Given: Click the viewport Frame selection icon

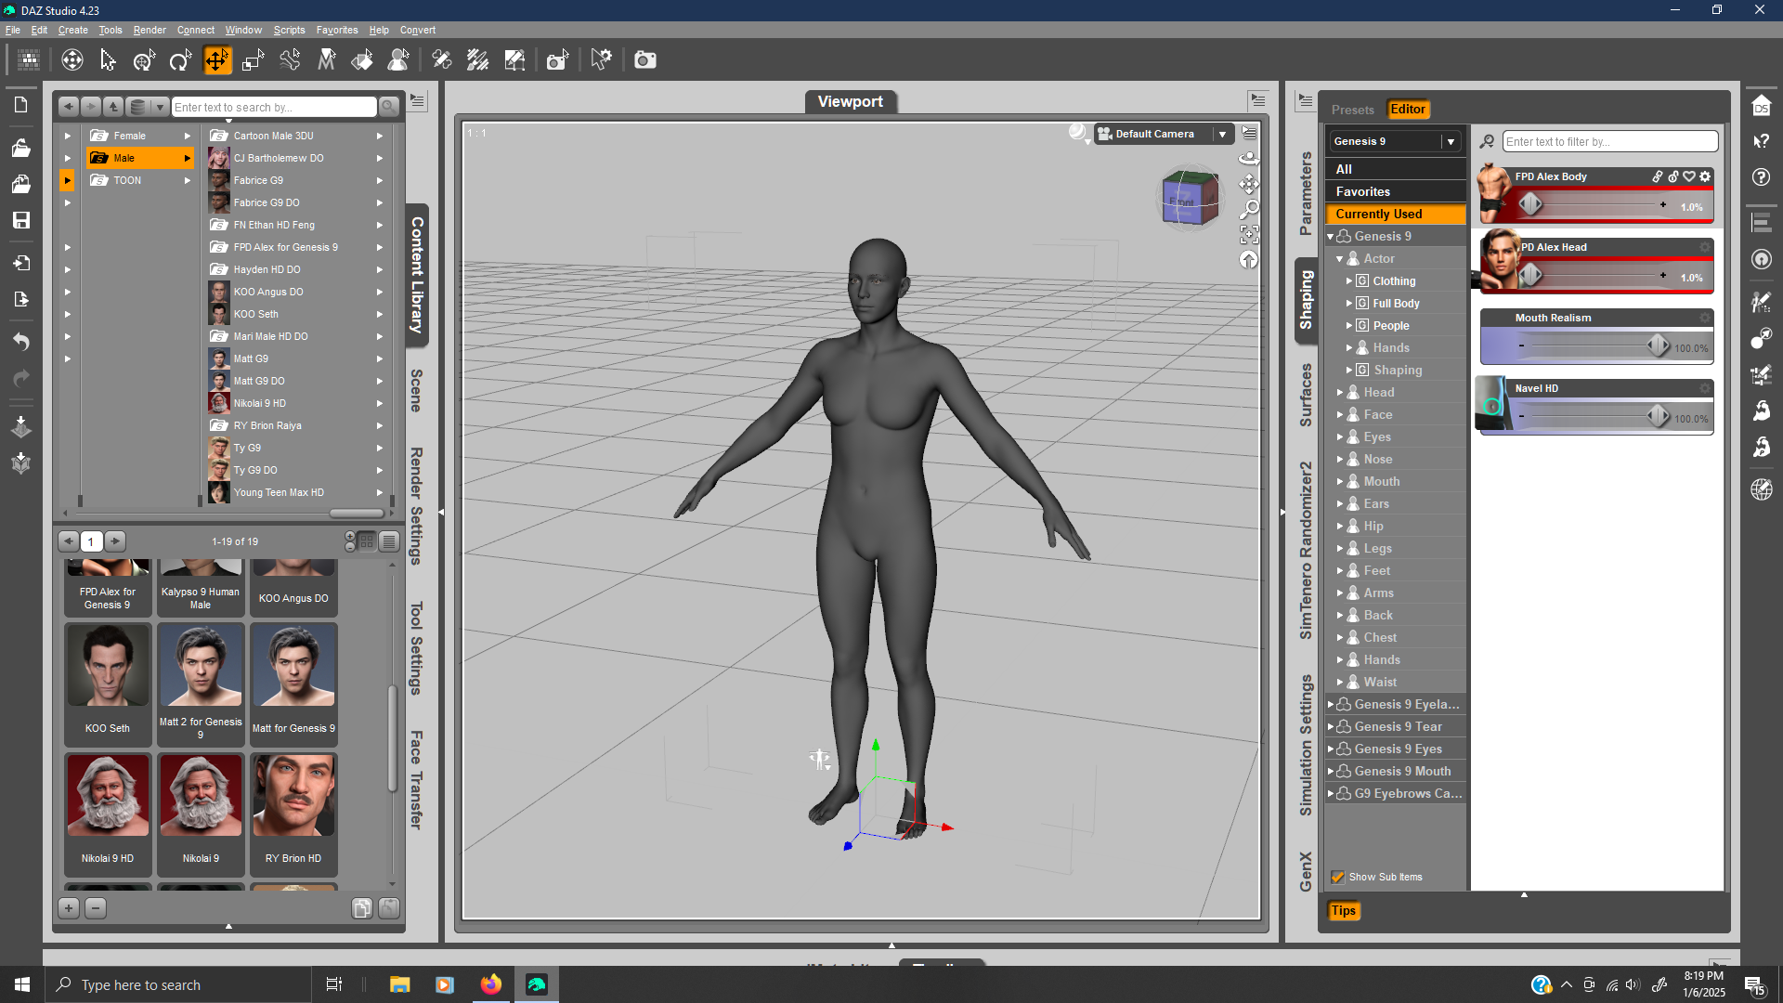Looking at the screenshot, I should (x=1249, y=234).
